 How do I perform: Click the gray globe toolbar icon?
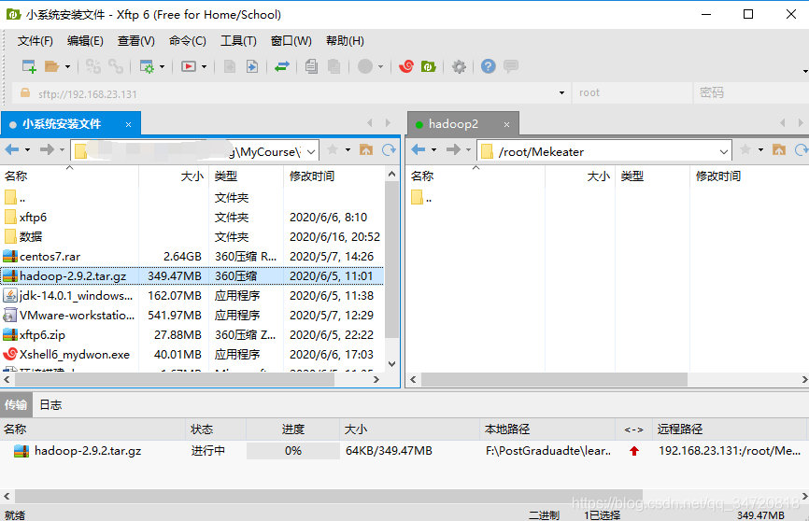[x=365, y=66]
